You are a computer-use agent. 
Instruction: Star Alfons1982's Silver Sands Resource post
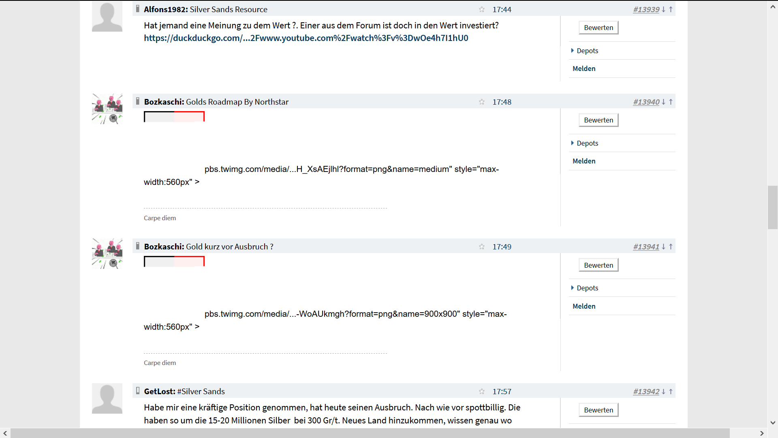[481, 9]
